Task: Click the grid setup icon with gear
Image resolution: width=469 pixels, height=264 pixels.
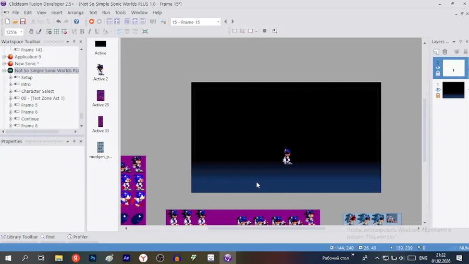Action: coord(49,31)
